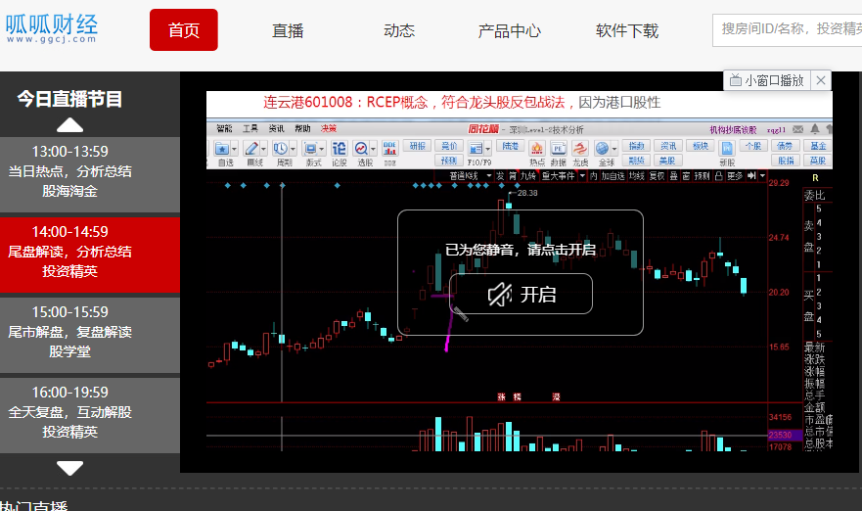862x511 pixels.
Task: Open 软件下载 page
Action: point(627,30)
